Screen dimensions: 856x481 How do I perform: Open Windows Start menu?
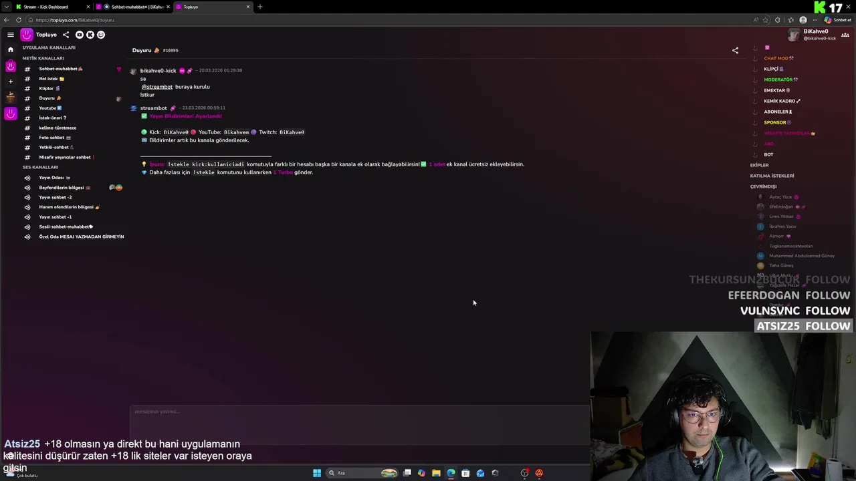pos(317,473)
